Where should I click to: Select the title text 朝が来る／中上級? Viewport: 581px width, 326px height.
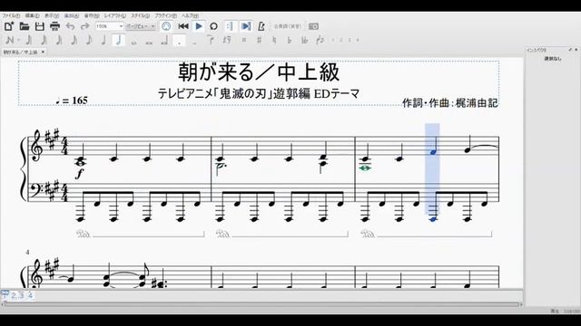click(x=259, y=72)
